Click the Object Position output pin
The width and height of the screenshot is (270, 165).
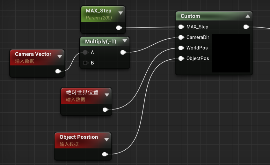pos(105,154)
